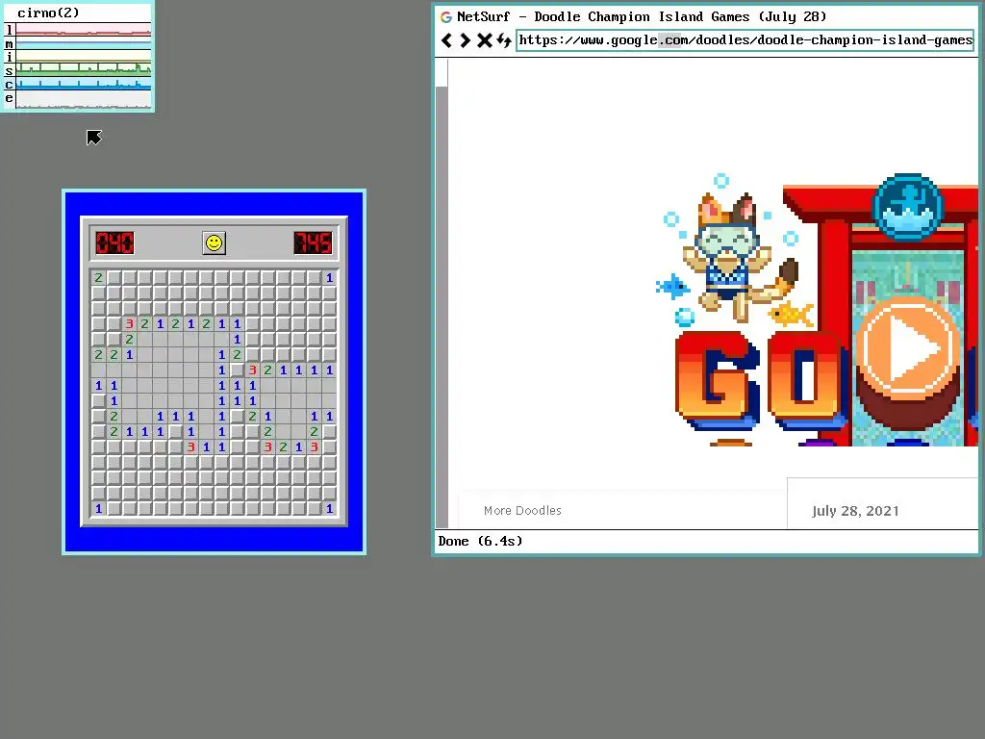This screenshot has width=985, height=739.
Task: Select the 'l' graph row in cirno monitor
Action: point(78,30)
